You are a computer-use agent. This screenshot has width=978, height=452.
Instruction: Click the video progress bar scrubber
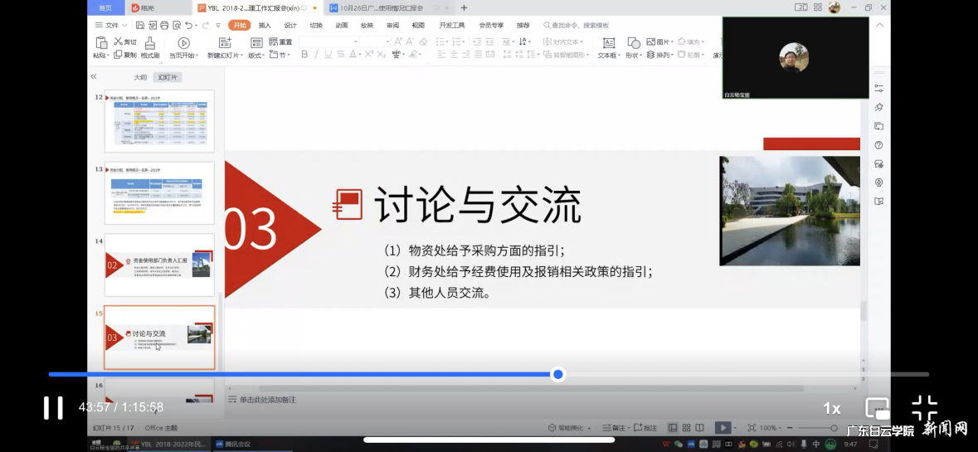pyautogui.click(x=558, y=374)
